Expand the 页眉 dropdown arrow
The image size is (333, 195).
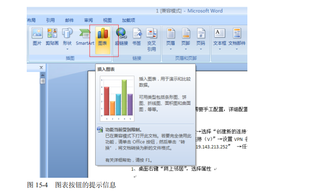(170, 49)
